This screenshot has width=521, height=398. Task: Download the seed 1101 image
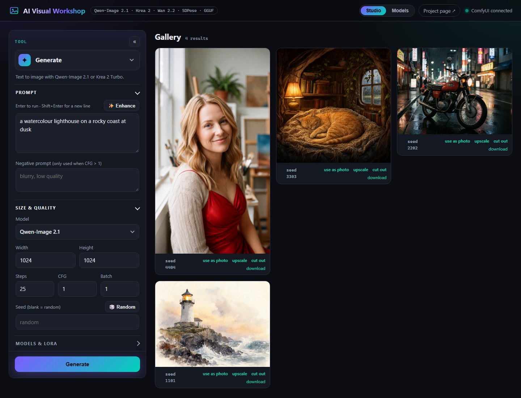[x=256, y=382]
